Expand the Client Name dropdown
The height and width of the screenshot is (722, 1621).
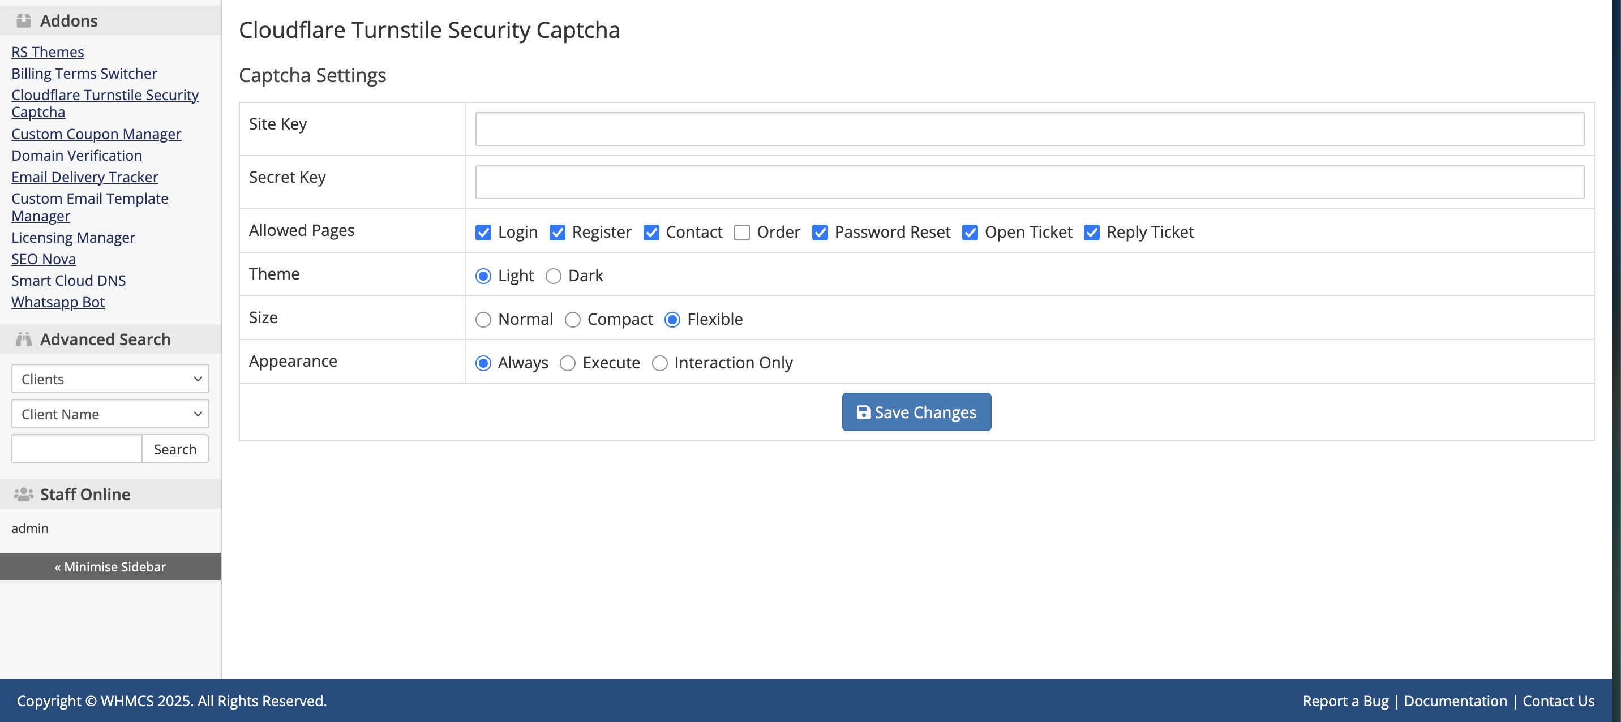click(110, 414)
